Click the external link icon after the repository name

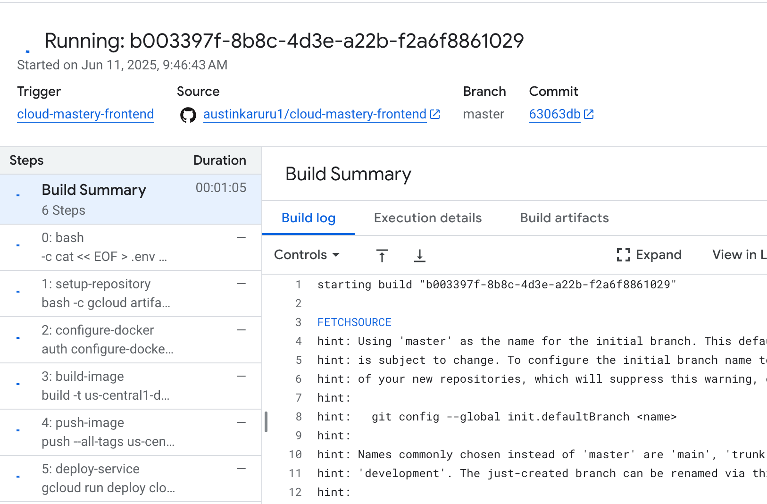pos(435,114)
